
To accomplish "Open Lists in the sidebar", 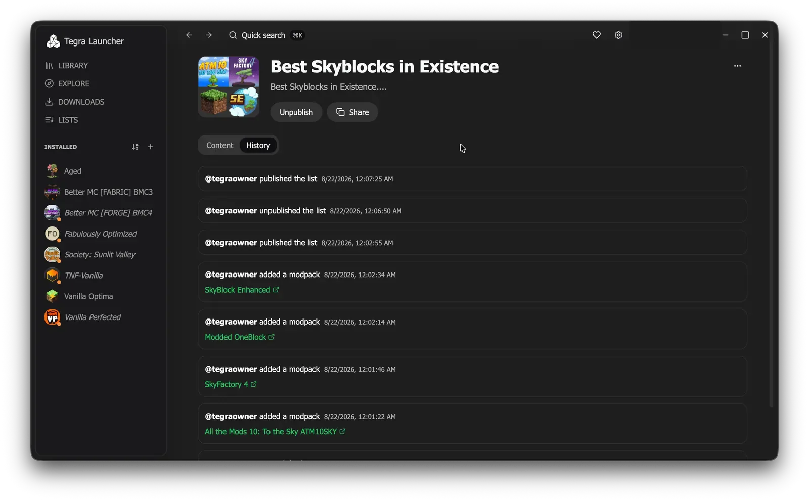I will click(61, 120).
